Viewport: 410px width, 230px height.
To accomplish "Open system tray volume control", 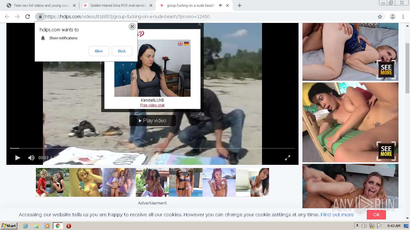I will click(364, 226).
